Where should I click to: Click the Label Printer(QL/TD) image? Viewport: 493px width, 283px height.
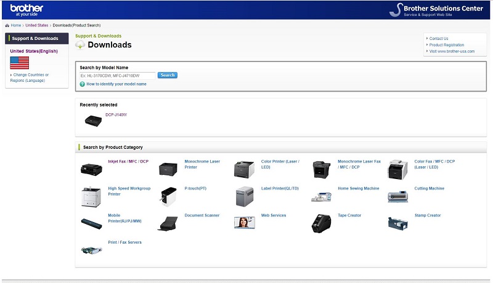pos(244,196)
